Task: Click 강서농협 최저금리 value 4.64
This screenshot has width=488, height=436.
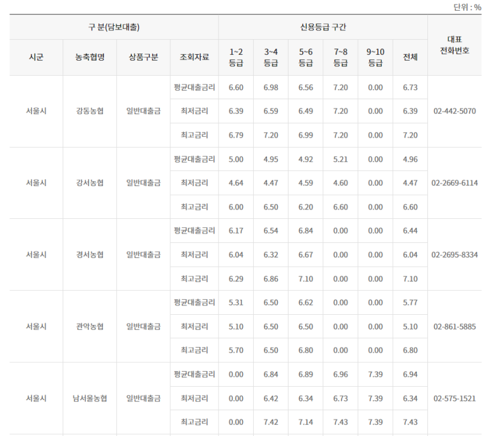Action: pyautogui.click(x=236, y=183)
